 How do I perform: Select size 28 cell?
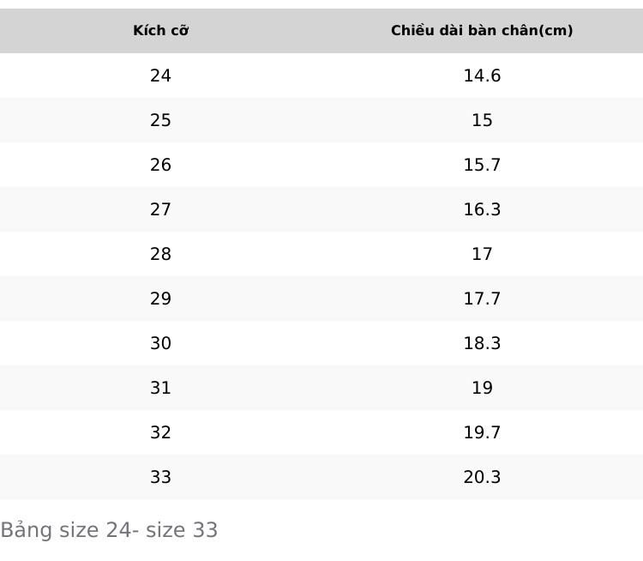point(160,254)
